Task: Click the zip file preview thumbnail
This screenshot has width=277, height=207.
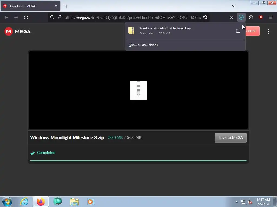Action: [138, 90]
